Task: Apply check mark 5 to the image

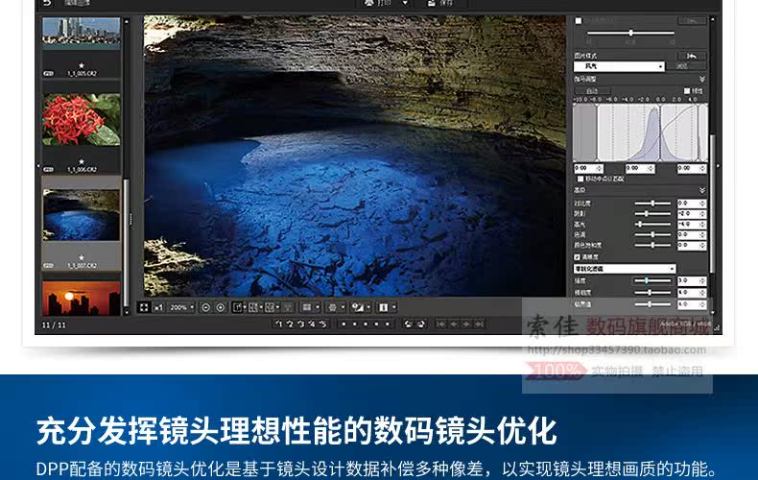Action: point(323,324)
